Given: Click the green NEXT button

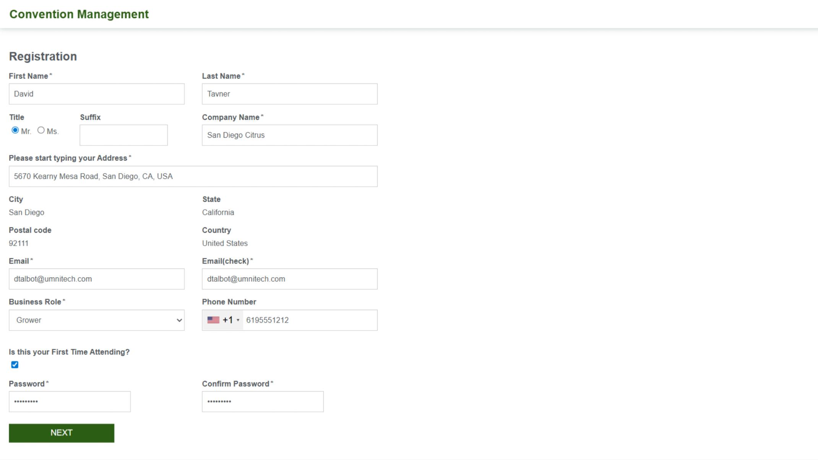Looking at the screenshot, I should (x=62, y=433).
